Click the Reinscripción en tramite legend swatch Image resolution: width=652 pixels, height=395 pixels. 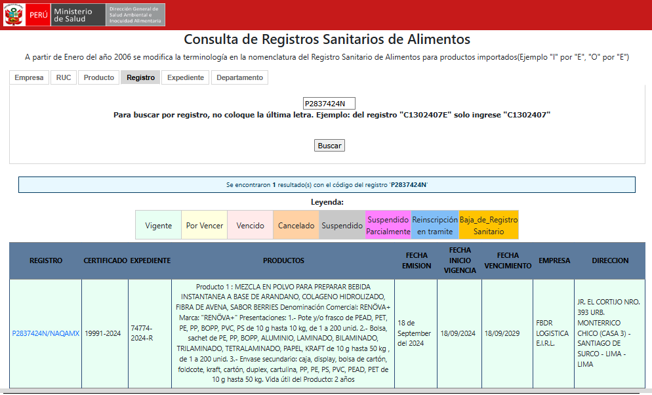coord(435,225)
